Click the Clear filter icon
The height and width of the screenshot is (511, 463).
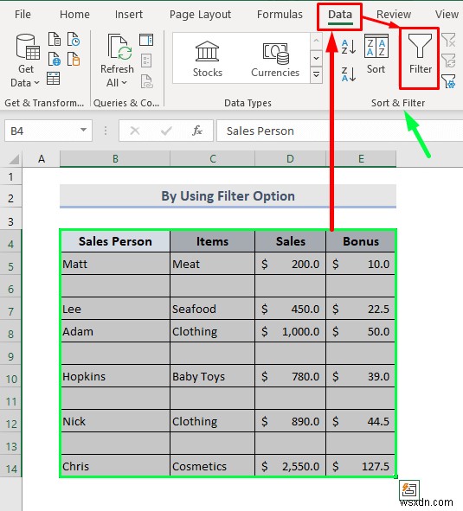click(x=448, y=40)
